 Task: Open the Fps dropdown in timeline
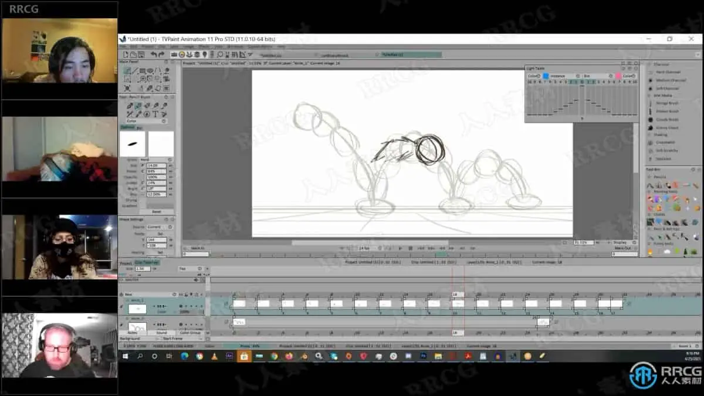pyautogui.click(x=190, y=269)
